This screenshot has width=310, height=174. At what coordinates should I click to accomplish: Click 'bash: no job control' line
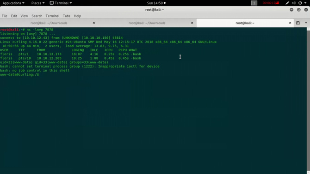click(x=35, y=71)
